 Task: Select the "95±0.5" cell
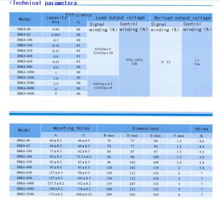[56, 167]
